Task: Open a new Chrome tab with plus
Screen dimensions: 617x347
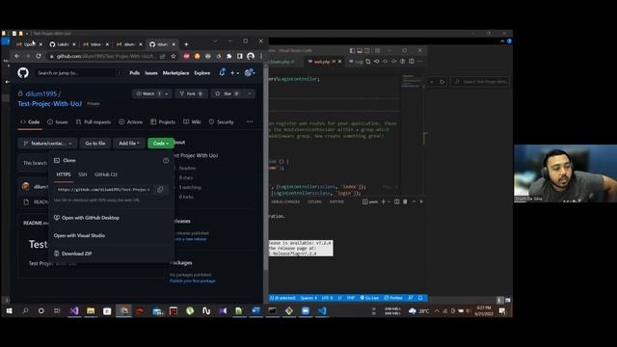Action: tap(186, 44)
